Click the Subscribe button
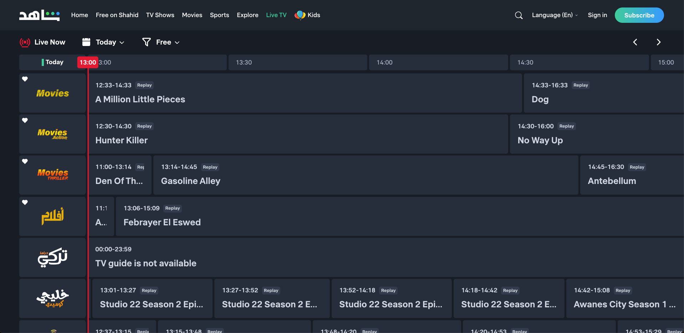This screenshot has width=684, height=333. pyautogui.click(x=639, y=15)
